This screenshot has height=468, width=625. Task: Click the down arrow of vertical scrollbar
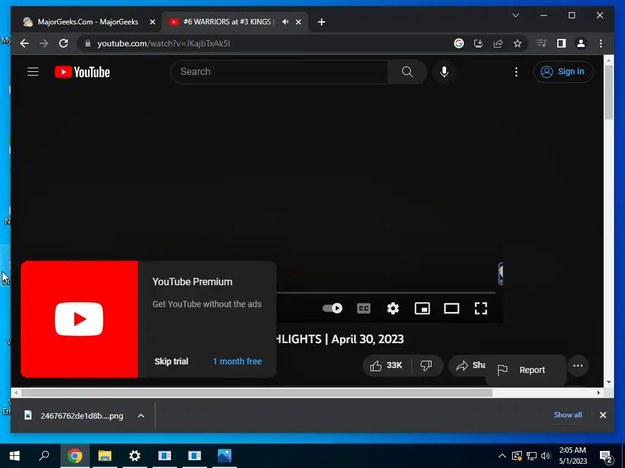(x=609, y=382)
